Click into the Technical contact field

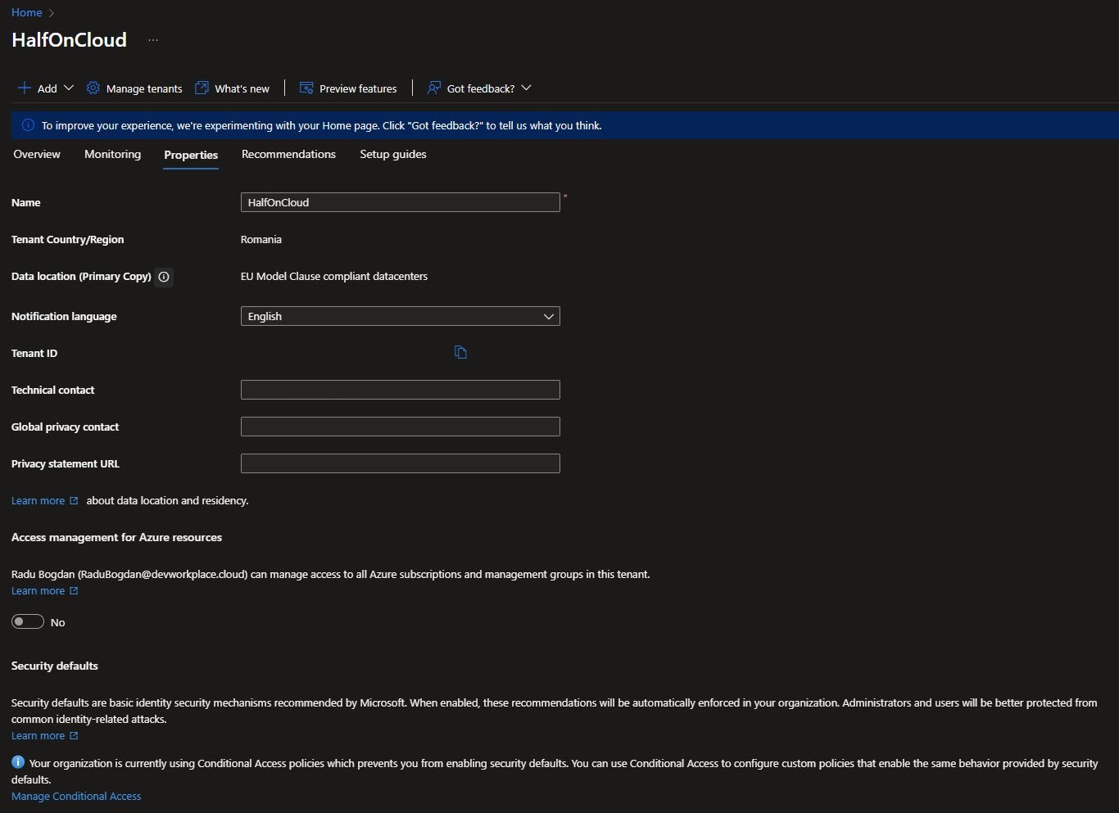tap(400, 390)
